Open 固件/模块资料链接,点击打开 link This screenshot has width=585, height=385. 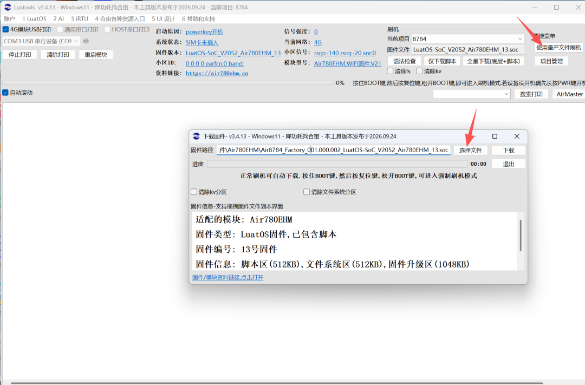coord(227,277)
